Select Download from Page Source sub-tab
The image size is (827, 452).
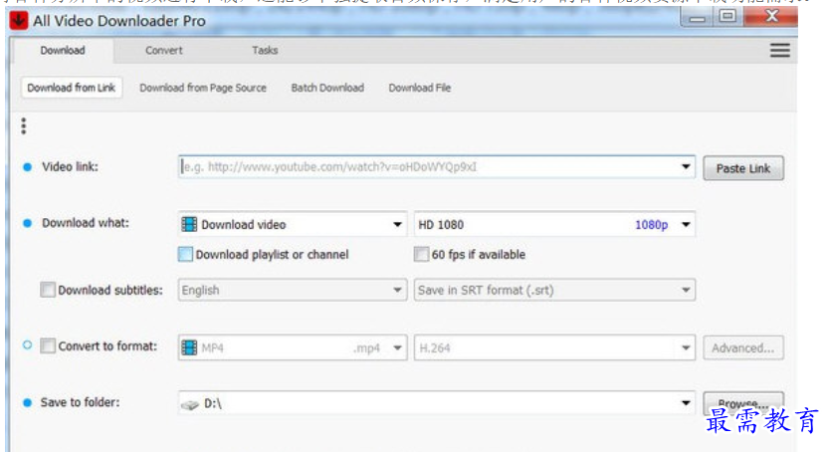point(203,88)
